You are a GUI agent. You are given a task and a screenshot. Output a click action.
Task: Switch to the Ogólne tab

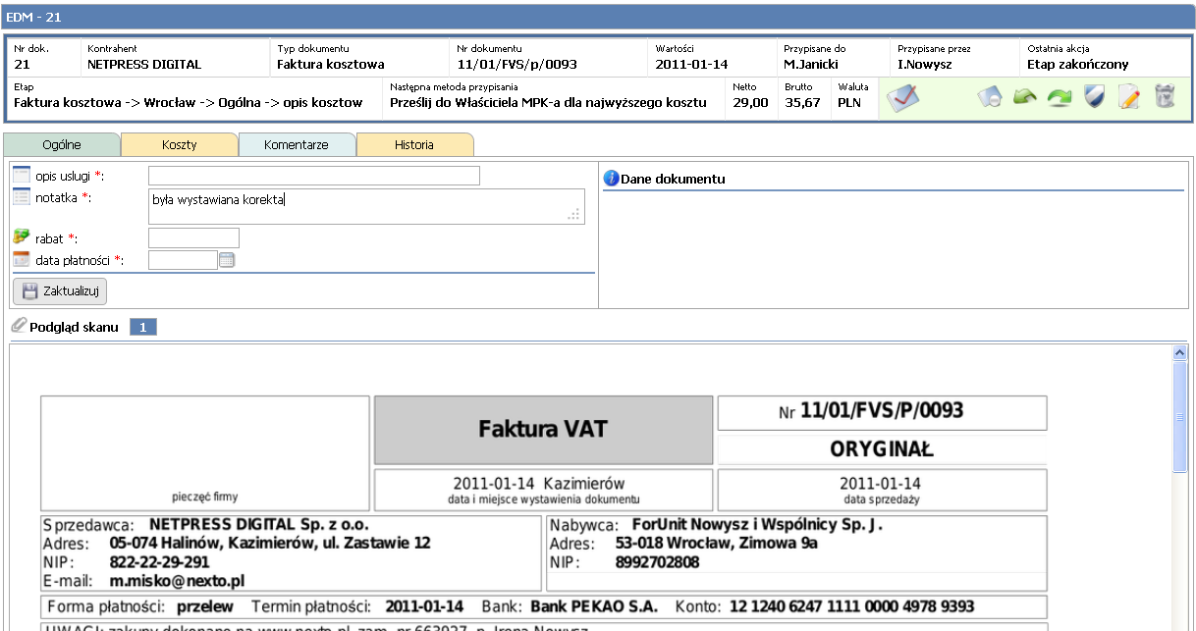[x=61, y=144]
